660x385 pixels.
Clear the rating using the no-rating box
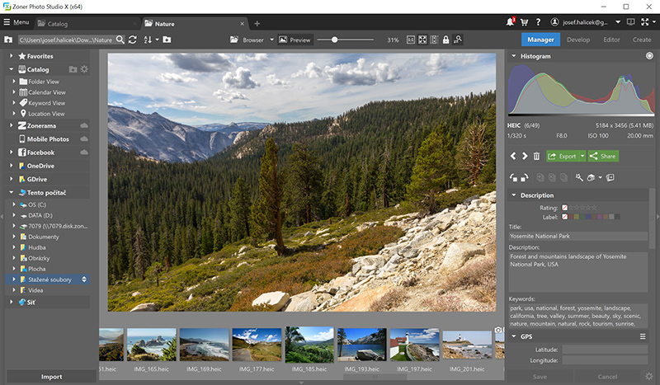tap(565, 208)
